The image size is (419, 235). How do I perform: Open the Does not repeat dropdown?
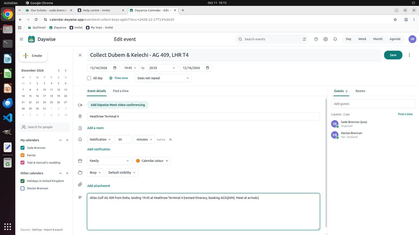coord(163,78)
